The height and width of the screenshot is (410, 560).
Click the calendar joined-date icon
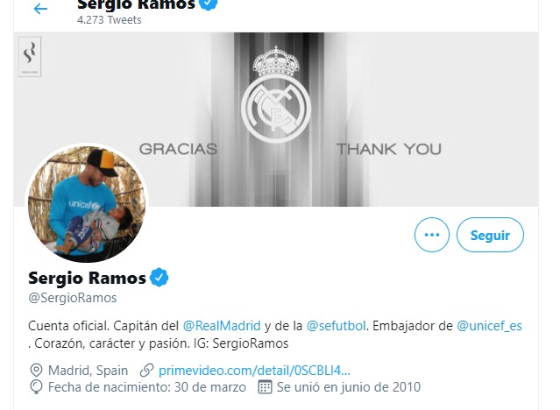point(265,387)
